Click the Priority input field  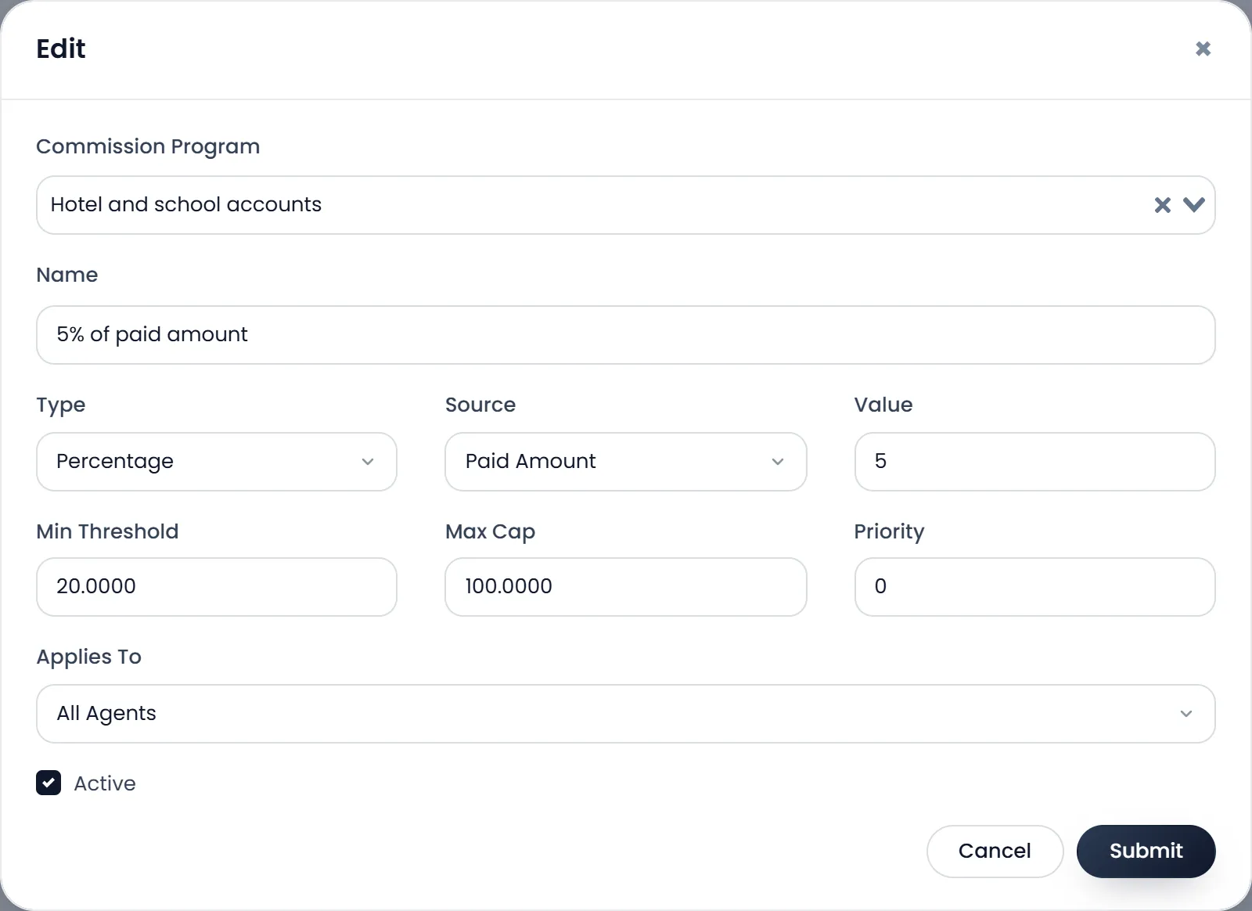tap(1034, 587)
